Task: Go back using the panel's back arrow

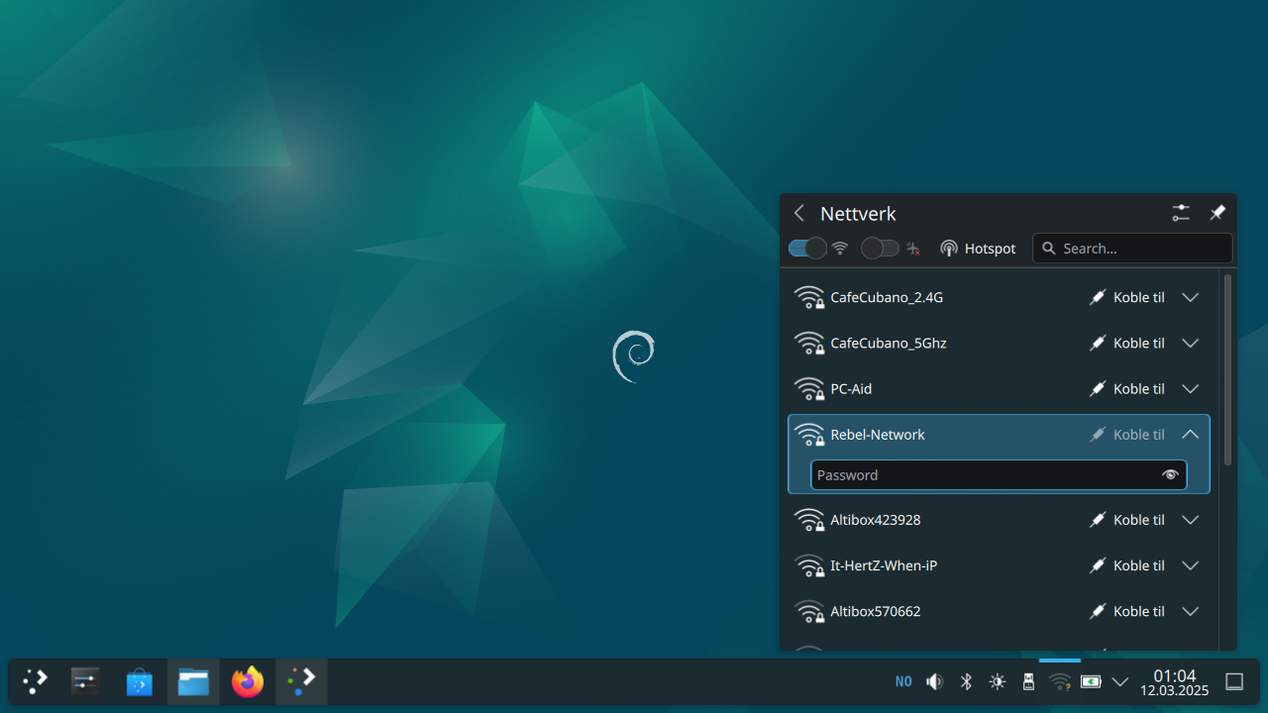Action: click(799, 213)
